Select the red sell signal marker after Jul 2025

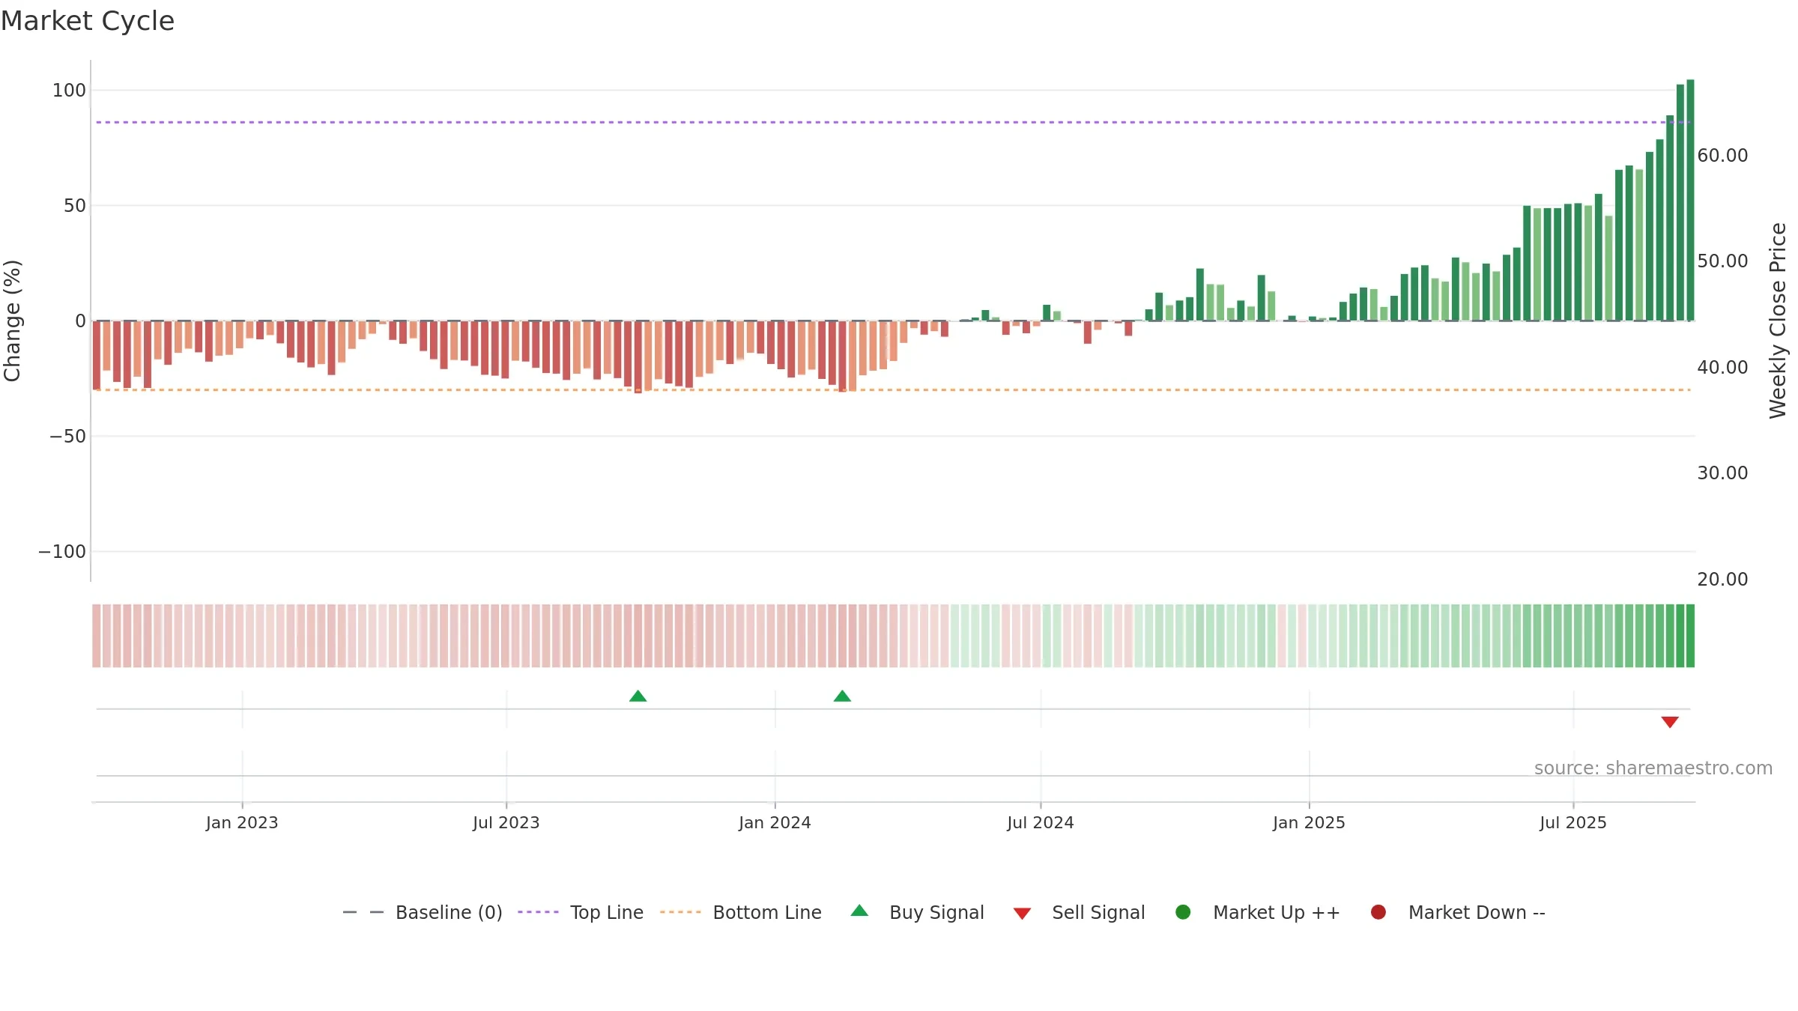pyautogui.click(x=1669, y=722)
